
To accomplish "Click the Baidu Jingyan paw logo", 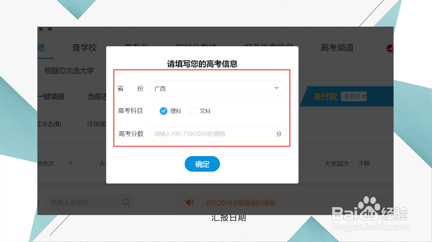I will (369, 206).
